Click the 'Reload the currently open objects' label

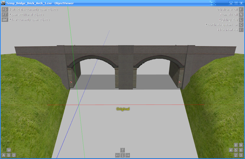point(33,10)
